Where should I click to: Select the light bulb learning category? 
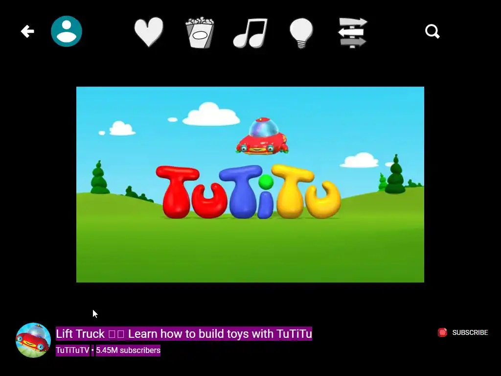coord(301,33)
